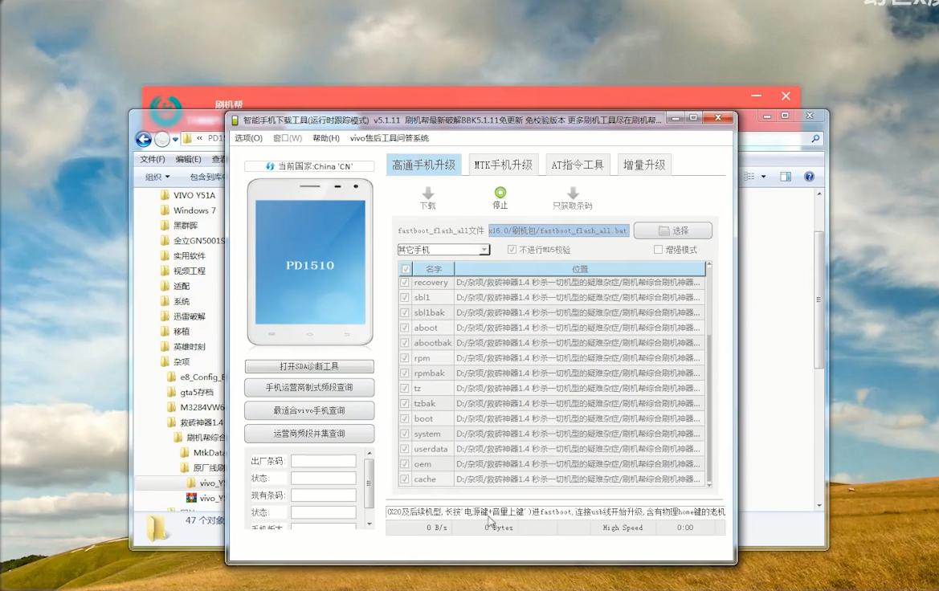This screenshot has height=591, width=939.
Task: Enable the 增强模式 checkbox
Action: click(658, 250)
